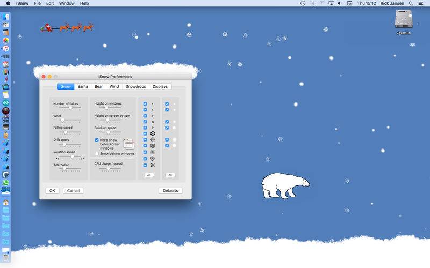Click the Bluetooth menu bar icon
This screenshot has height=268, width=430.
pyautogui.click(x=313, y=3)
